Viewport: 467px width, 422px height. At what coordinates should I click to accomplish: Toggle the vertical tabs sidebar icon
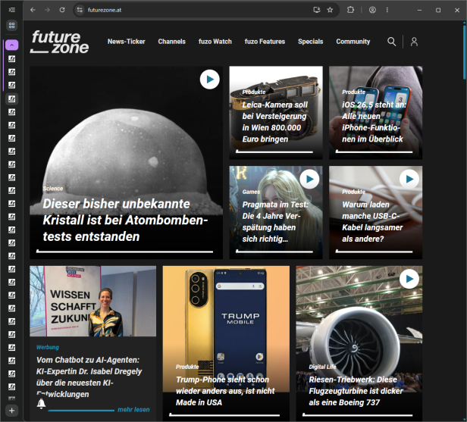[11, 10]
